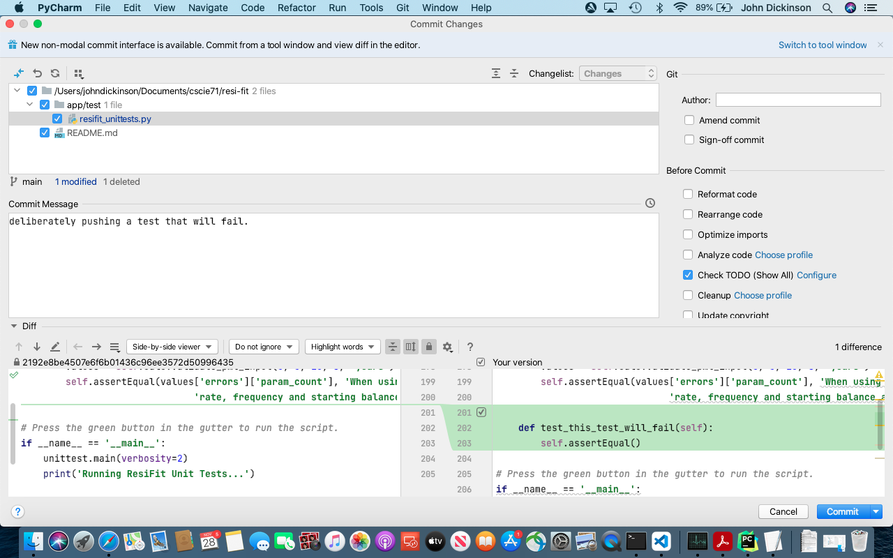This screenshot has height=558, width=893.
Task: Jump to next difference with down arrow
Action: 36,346
